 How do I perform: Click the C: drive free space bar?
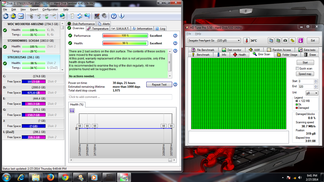[34, 81]
